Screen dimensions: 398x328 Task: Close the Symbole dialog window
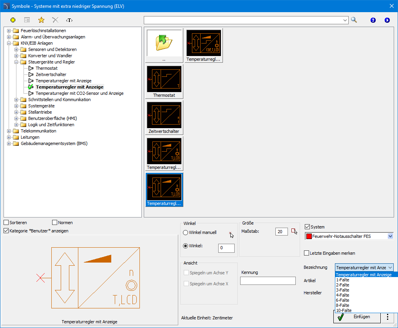point(392,6)
